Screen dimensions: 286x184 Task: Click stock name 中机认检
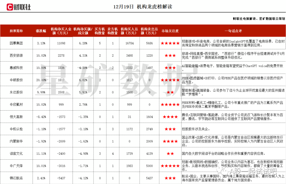16,129
